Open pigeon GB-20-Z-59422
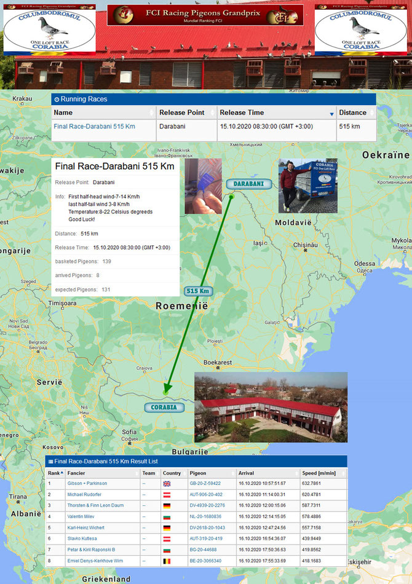Image resolution: width=412 pixels, height=584 pixels. 205,483
